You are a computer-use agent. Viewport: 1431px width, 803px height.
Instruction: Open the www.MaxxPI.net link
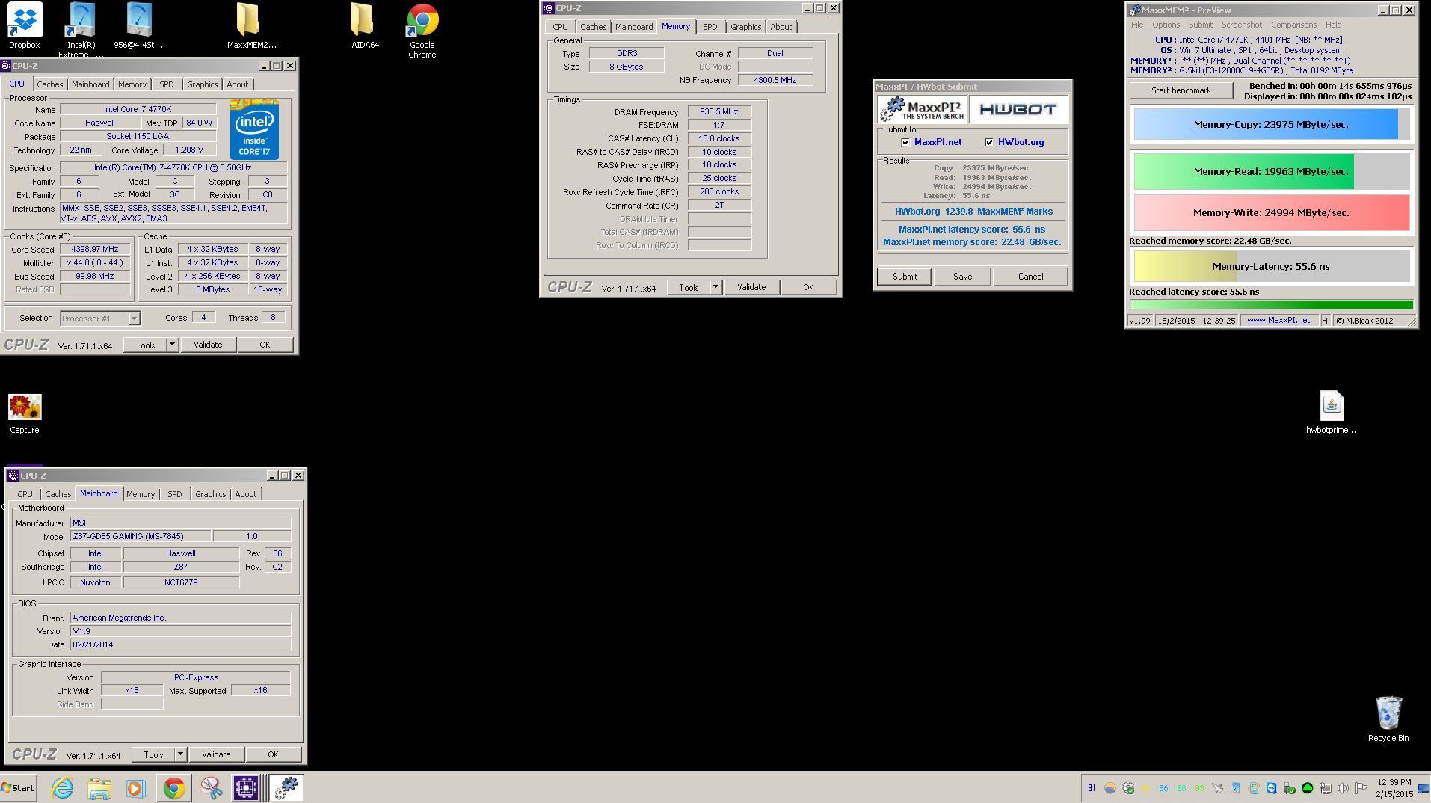tap(1278, 321)
